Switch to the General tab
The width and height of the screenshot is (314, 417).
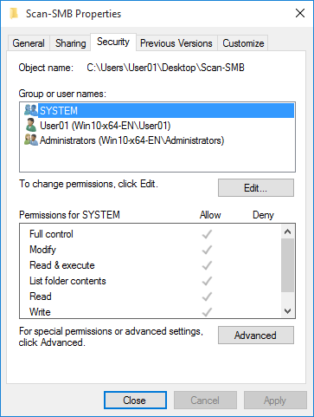(29, 43)
